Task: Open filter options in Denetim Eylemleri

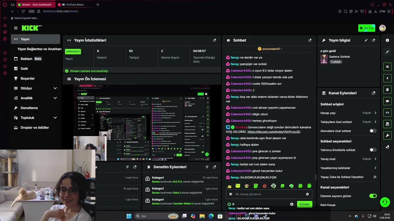Action: coord(207,167)
